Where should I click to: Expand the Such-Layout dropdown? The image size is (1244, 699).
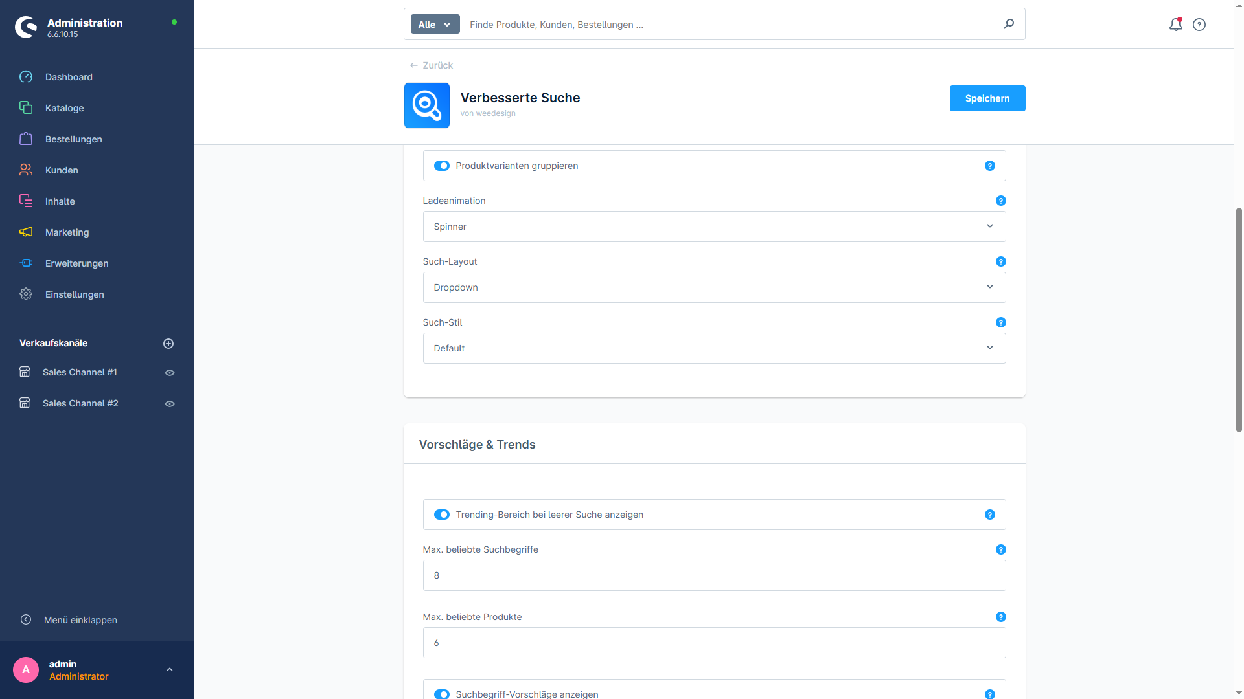[714, 287]
